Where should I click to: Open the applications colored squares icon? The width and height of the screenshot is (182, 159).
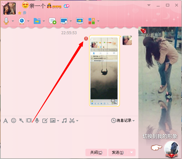click(x=92, y=21)
